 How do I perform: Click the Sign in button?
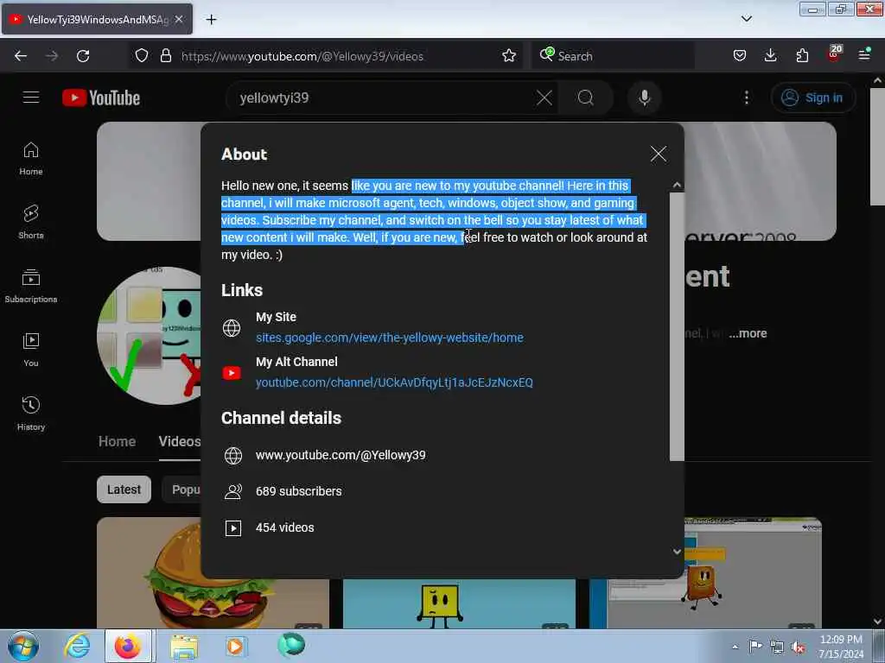[812, 98]
